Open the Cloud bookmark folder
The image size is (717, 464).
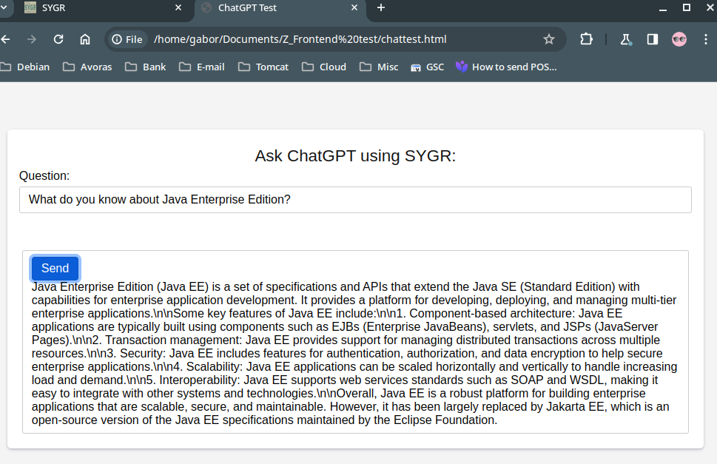tap(324, 67)
